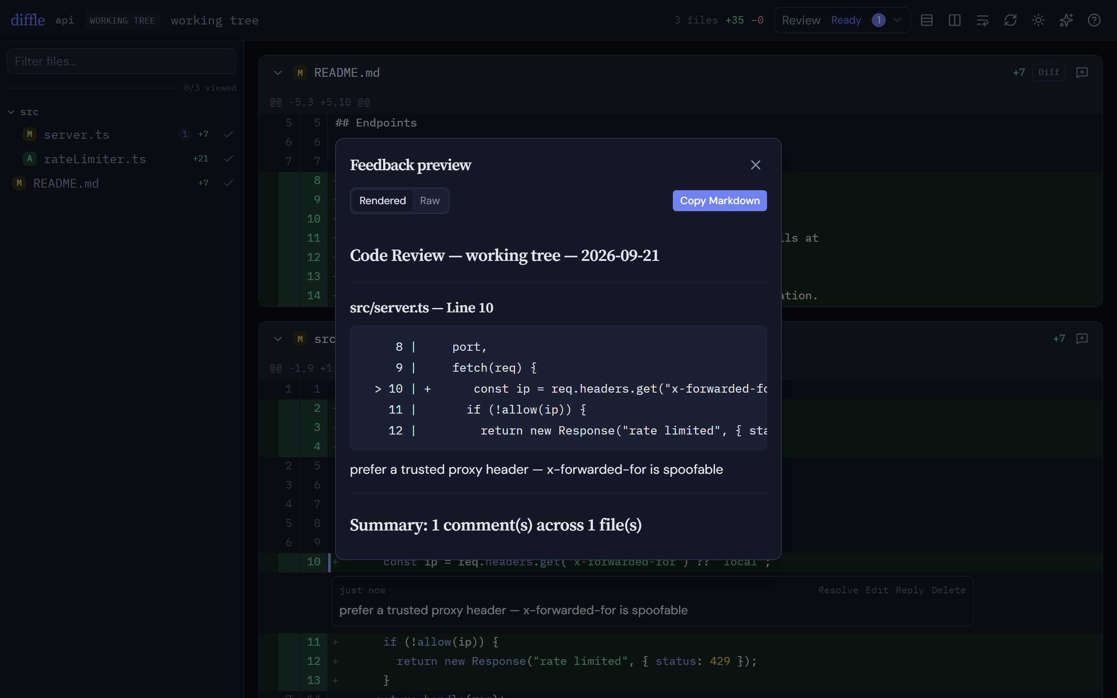The height and width of the screenshot is (698, 1117).
Task: Toggle light theme with sun icon
Action: pyautogui.click(x=1038, y=20)
